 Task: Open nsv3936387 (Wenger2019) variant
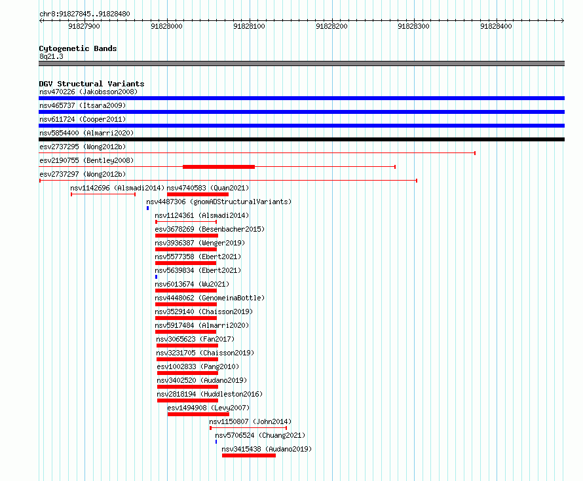click(x=200, y=243)
